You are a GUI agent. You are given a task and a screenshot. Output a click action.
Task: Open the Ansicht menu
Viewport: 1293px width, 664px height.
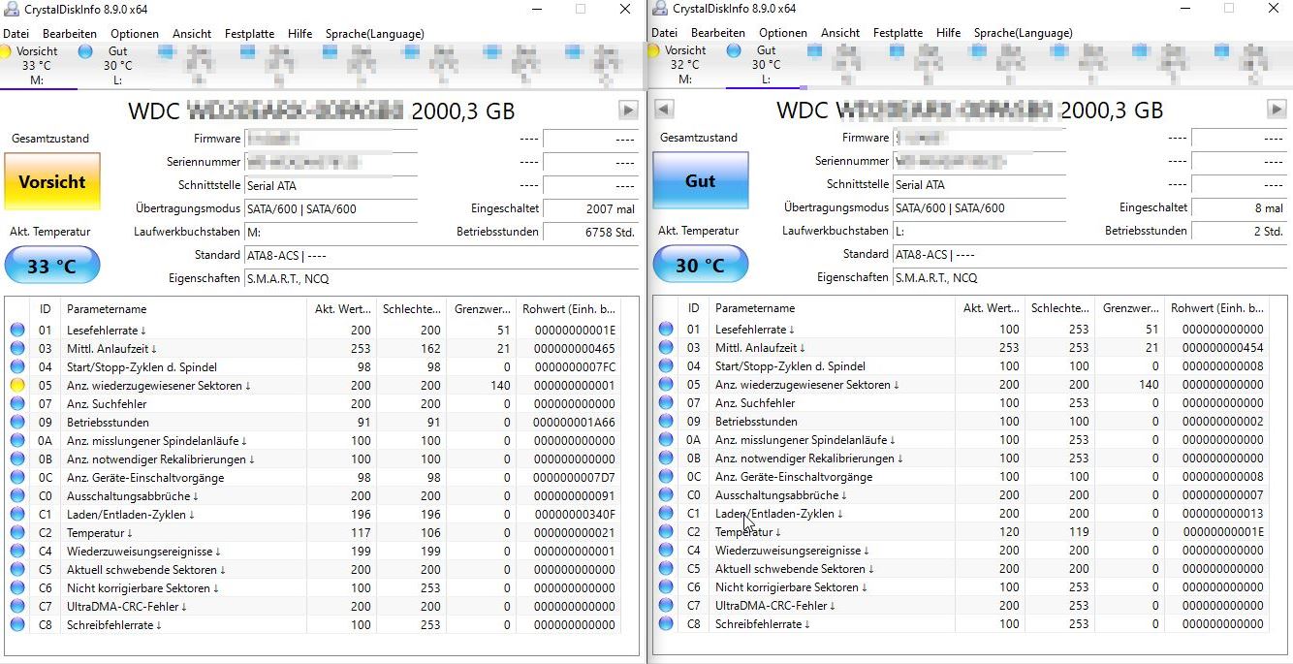coord(191,33)
